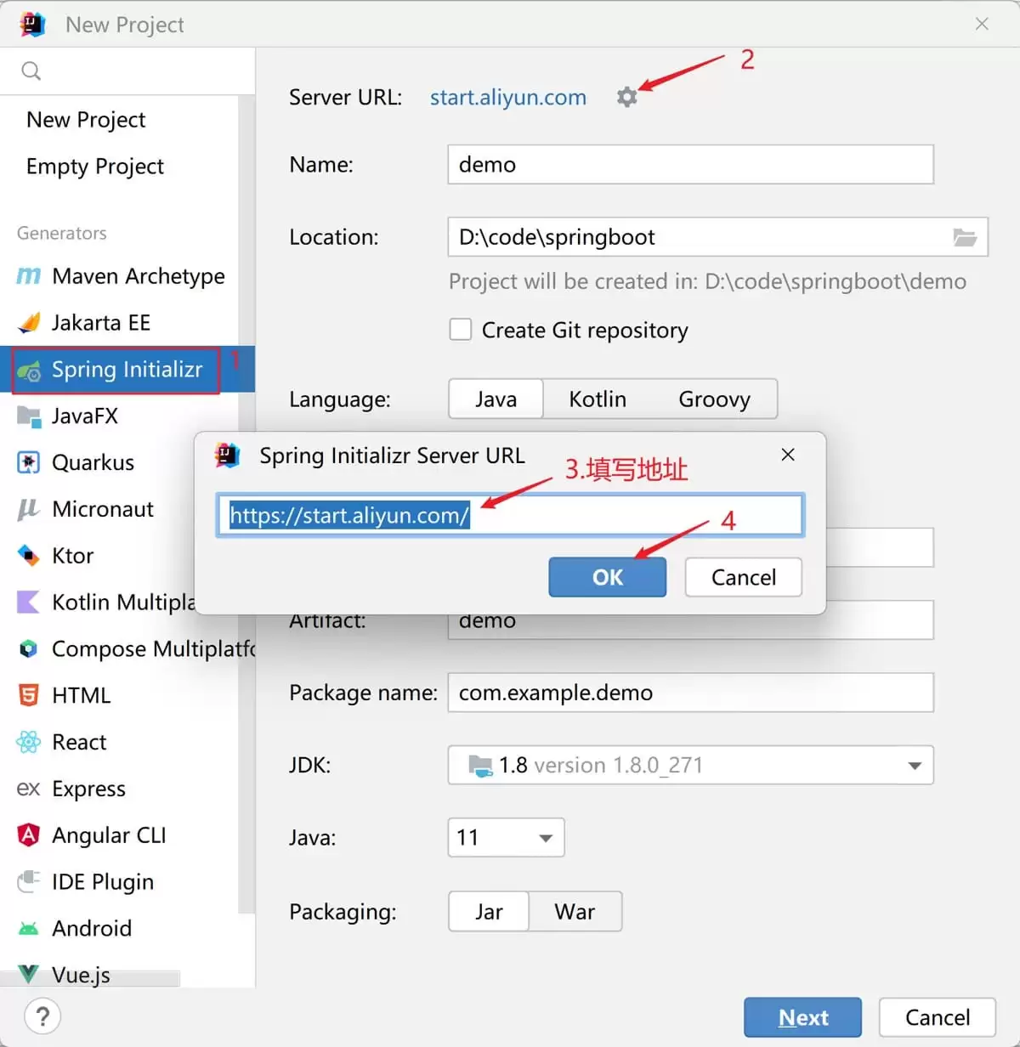The height and width of the screenshot is (1047, 1020).
Task: Select HTML generator label
Action: [82, 695]
